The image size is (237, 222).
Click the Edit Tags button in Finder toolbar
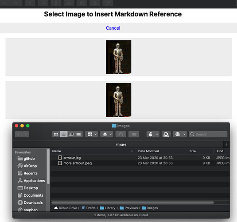pos(134,134)
